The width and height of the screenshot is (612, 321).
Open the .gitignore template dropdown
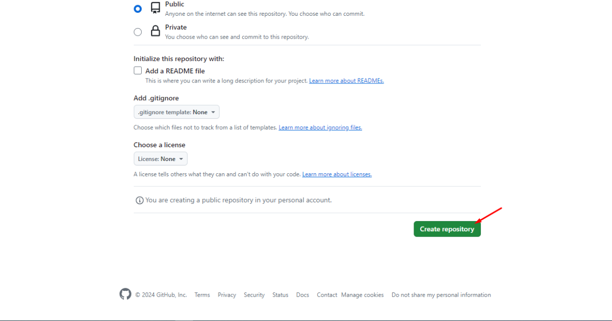tap(176, 112)
